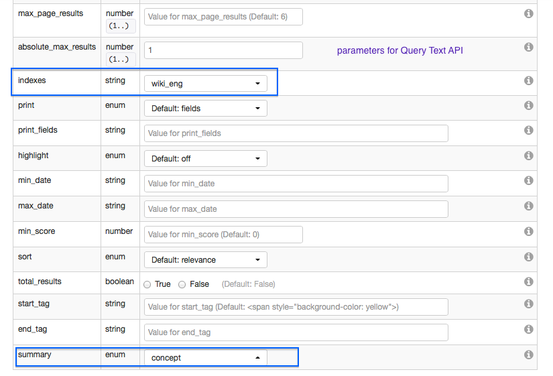Click info icon for absolute_max_results row
The width and height of the screenshot is (553, 376).
point(528,47)
